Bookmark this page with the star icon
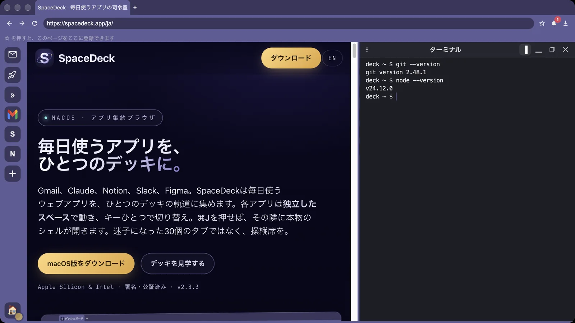 coord(542,23)
